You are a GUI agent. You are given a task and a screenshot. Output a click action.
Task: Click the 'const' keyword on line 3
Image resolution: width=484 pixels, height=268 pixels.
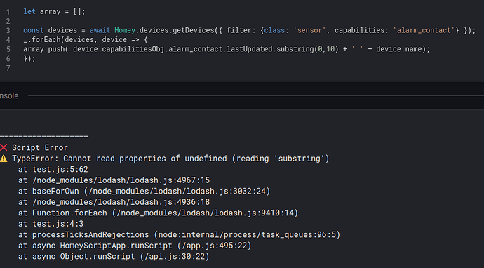click(x=34, y=30)
